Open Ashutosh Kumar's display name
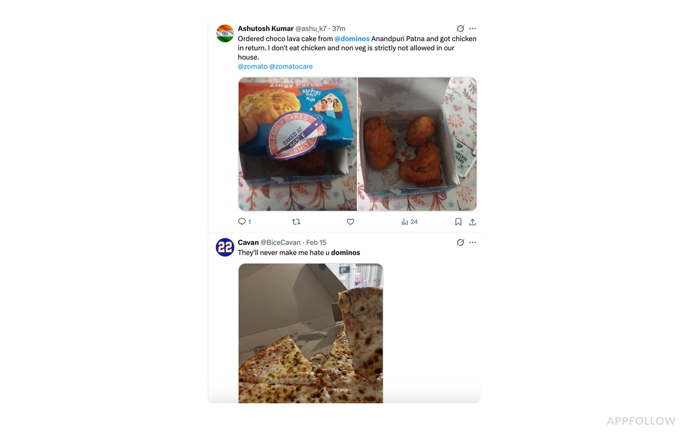The image size is (688, 437). click(x=265, y=28)
